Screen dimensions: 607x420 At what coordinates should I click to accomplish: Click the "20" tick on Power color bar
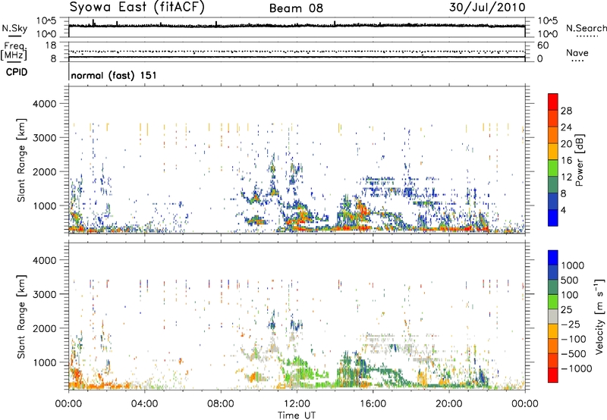[566, 144]
